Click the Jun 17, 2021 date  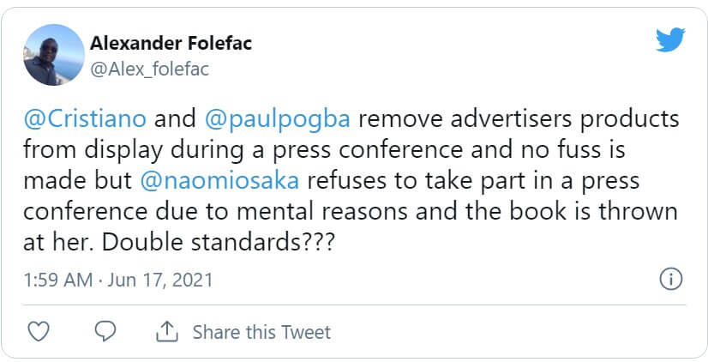pos(163,280)
